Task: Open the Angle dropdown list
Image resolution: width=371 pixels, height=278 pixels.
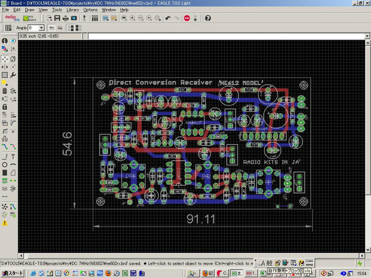Action: (x=42, y=28)
